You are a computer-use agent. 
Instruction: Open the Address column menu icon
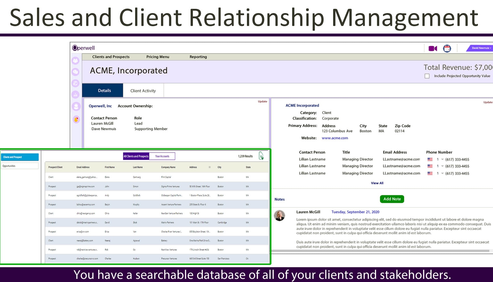210,167
